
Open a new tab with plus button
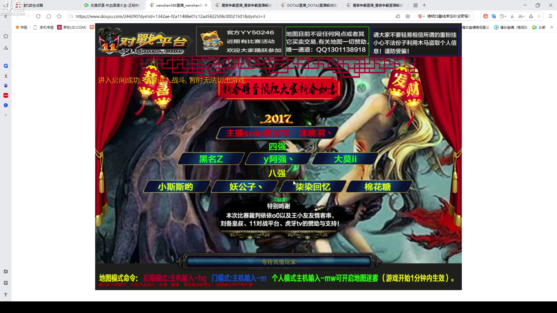(424, 5)
